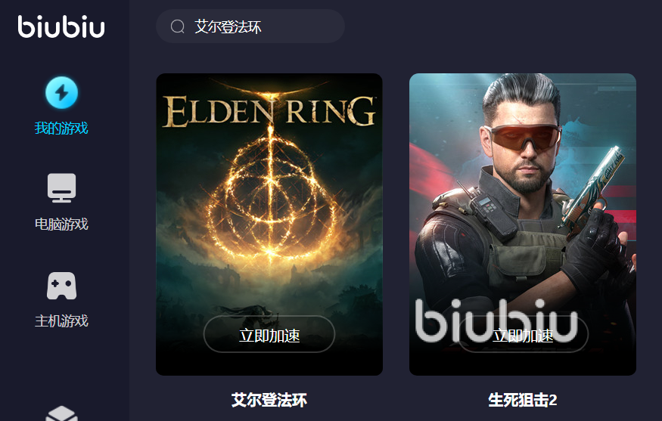Screen dimensions: 662x421
Task: Switch to the 主机游戏 tab label
Action: point(61,321)
